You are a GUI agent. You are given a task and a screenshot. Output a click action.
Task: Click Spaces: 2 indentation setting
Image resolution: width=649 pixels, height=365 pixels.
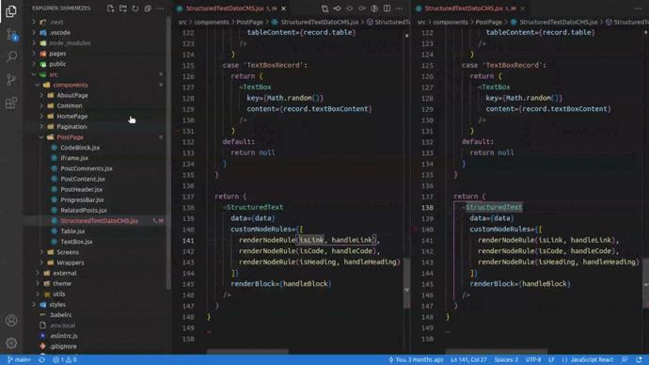(506, 359)
